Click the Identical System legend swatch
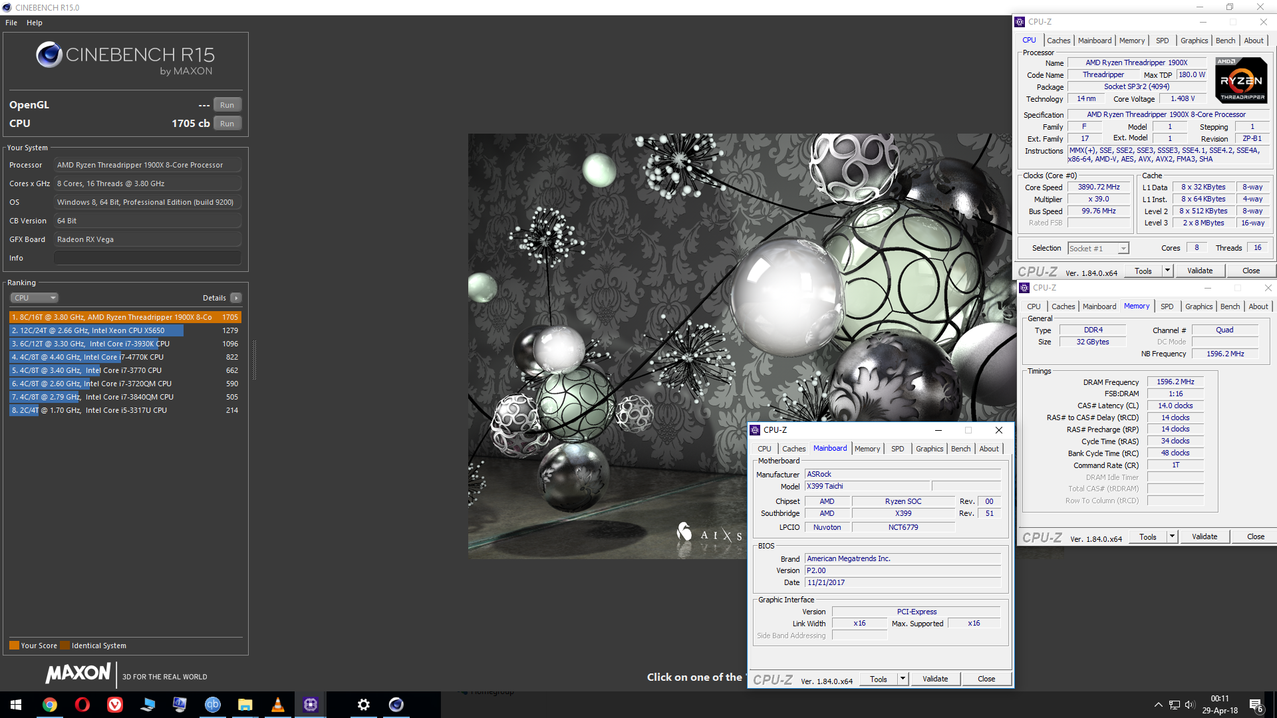1277x718 pixels. (x=65, y=646)
